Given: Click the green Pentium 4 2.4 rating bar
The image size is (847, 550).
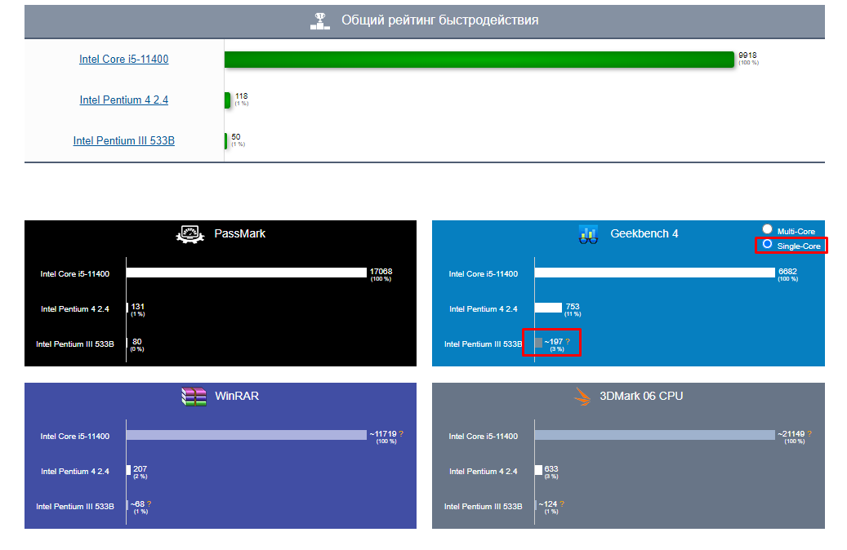Looking at the screenshot, I should pyautogui.click(x=227, y=100).
